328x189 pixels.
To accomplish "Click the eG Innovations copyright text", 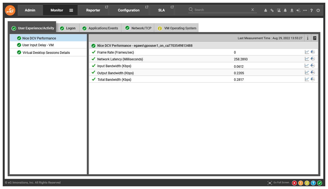I will pyautogui.click(x=33, y=182).
